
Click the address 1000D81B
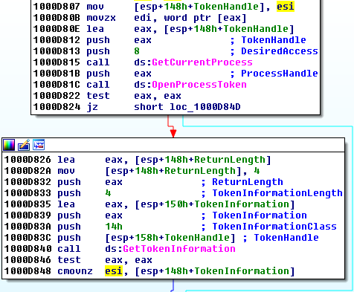[x=57, y=74]
